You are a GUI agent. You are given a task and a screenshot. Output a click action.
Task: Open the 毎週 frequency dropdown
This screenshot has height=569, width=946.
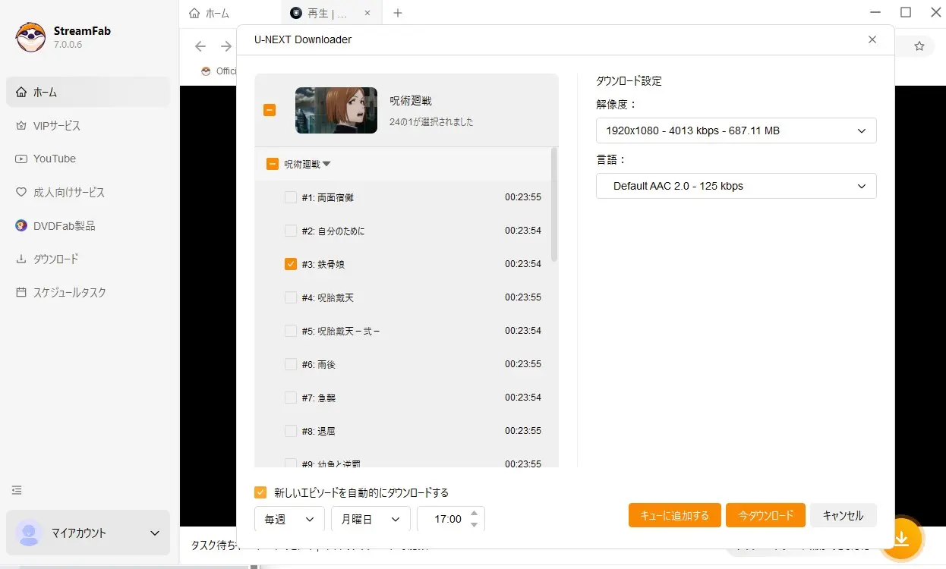pos(289,519)
